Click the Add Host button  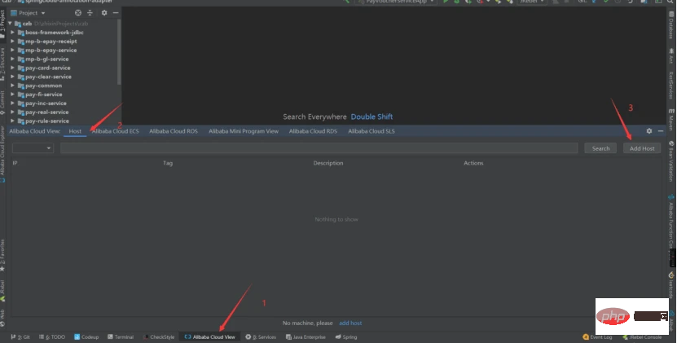click(x=642, y=148)
